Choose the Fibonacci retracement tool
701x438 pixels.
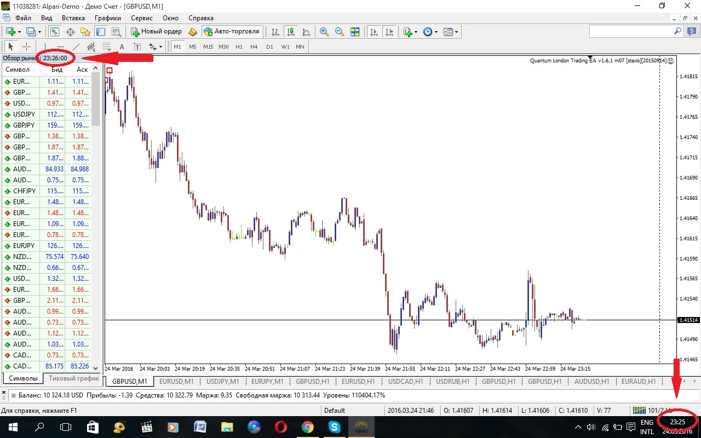(x=106, y=47)
